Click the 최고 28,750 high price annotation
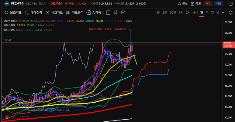Viewport: 235px width, 122px height. point(109,29)
